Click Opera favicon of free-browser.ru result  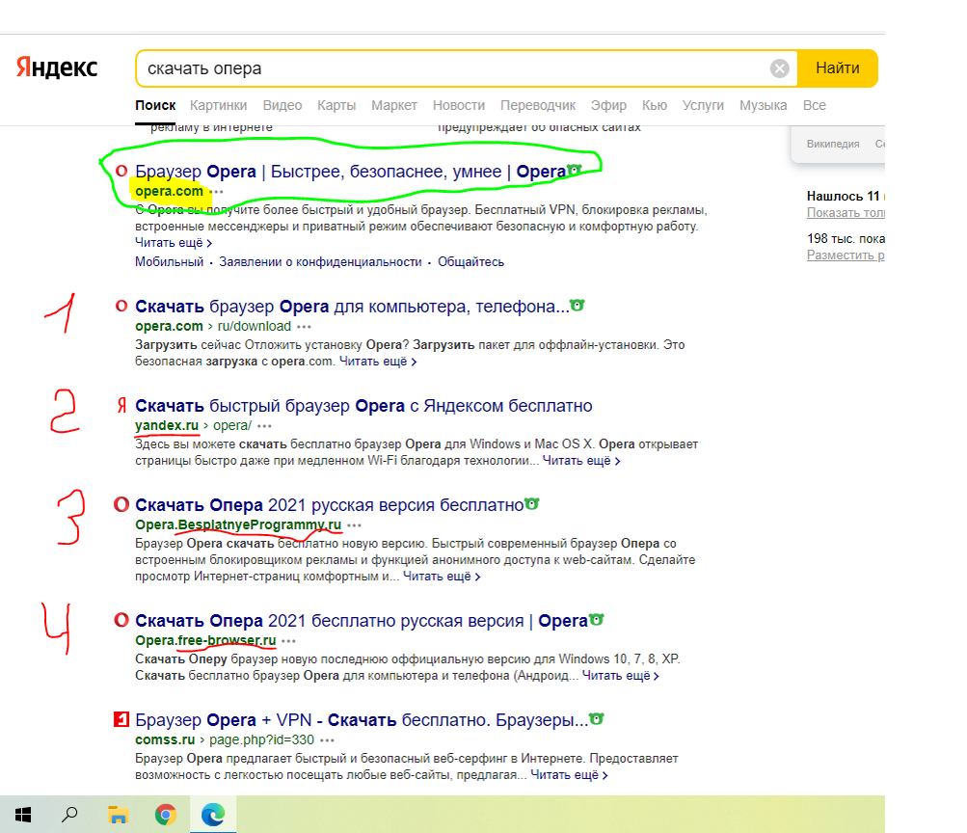tap(121, 620)
